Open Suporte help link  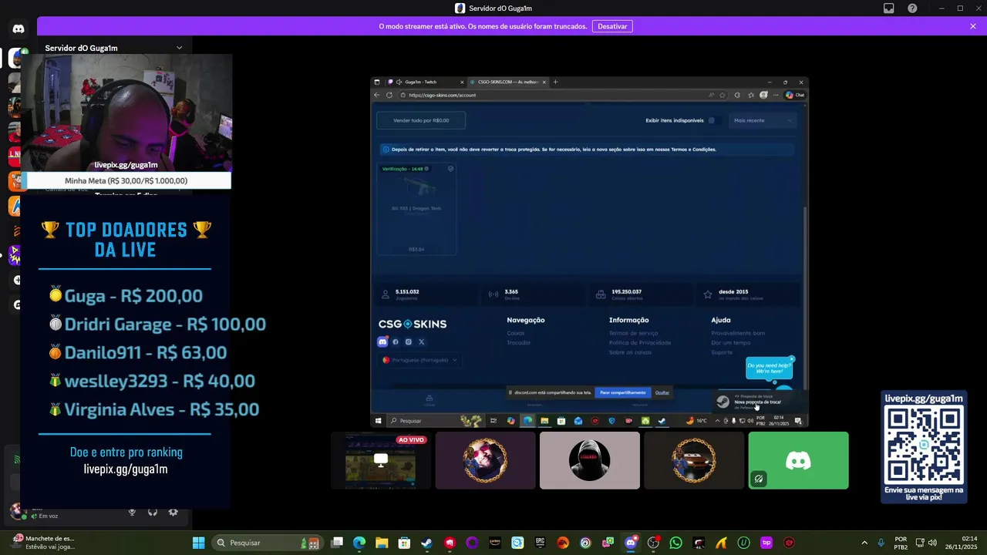(722, 352)
